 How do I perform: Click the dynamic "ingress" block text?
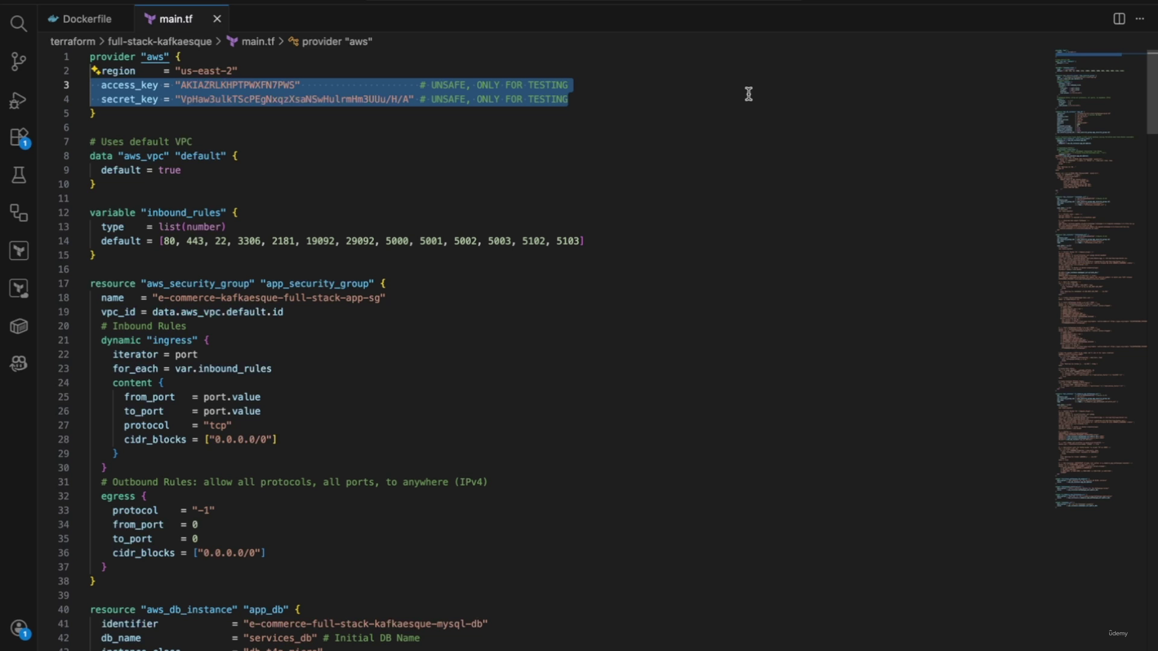tap(154, 340)
